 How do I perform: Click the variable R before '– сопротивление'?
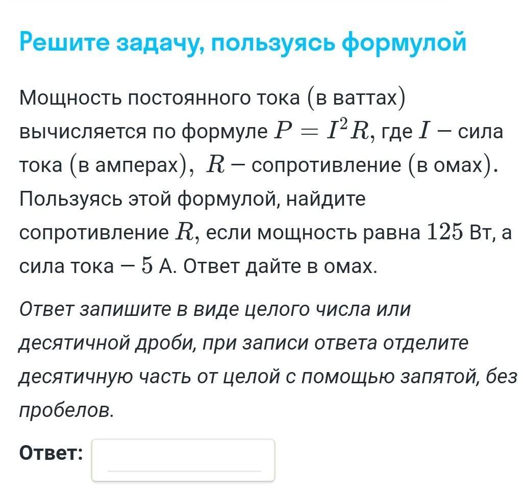[x=214, y=165]
